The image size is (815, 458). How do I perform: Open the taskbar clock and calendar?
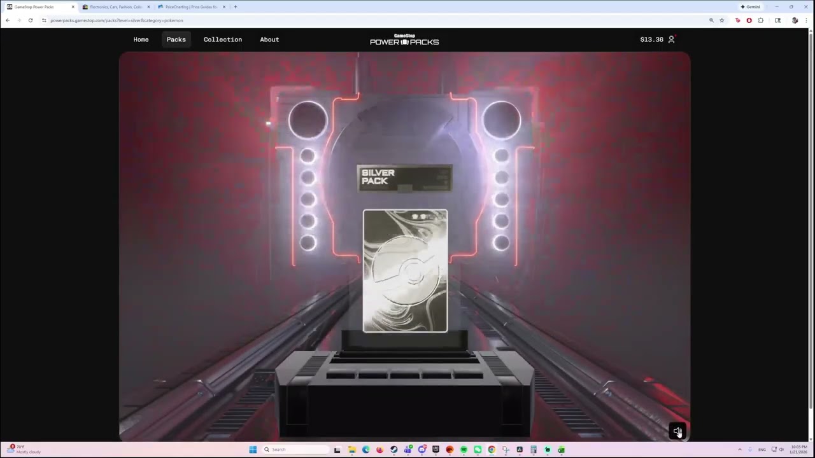coord(798,450)
